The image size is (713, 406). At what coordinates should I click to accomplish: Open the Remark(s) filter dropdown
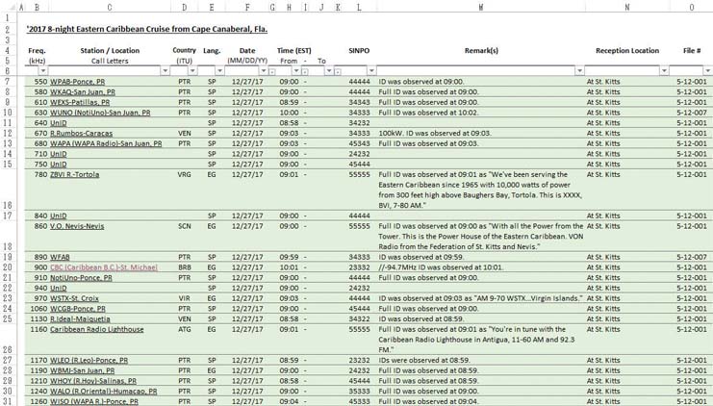click(x=579, y=71)
